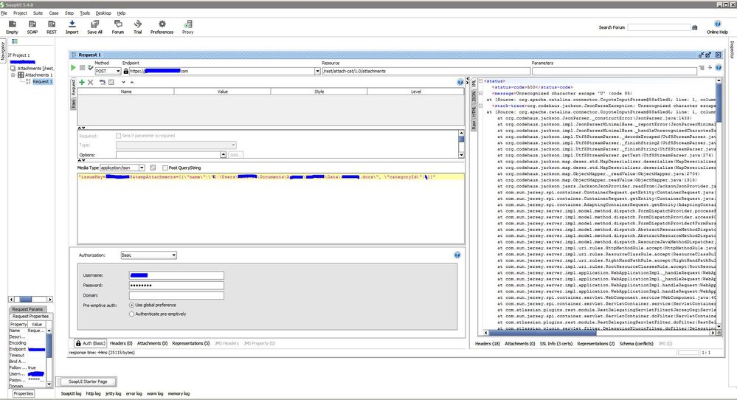This screenshot has height=400, width=737.
Task: Open the SoapUI log
Action: [x=71, y=393]
